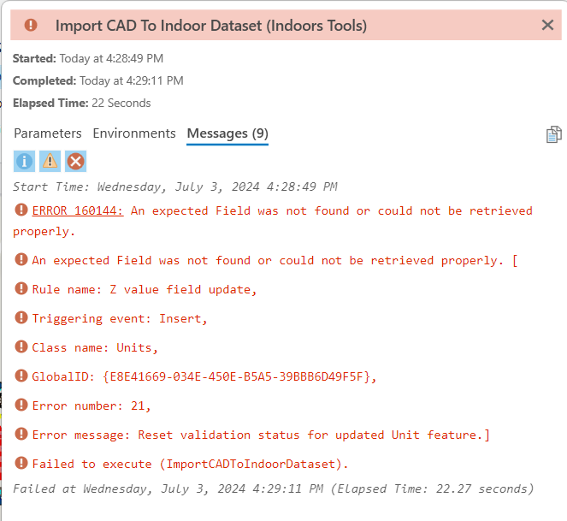Click the Start Time message line

point(175,186)
